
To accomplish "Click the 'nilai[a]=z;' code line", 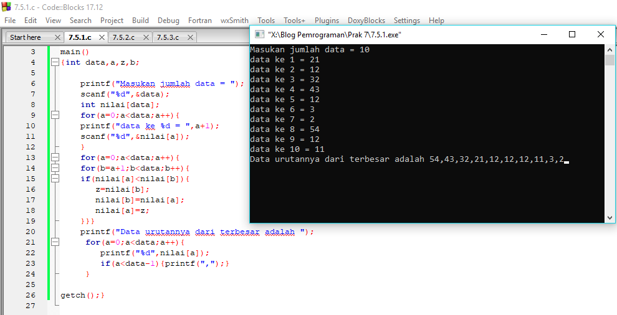I will coord(122,210).
